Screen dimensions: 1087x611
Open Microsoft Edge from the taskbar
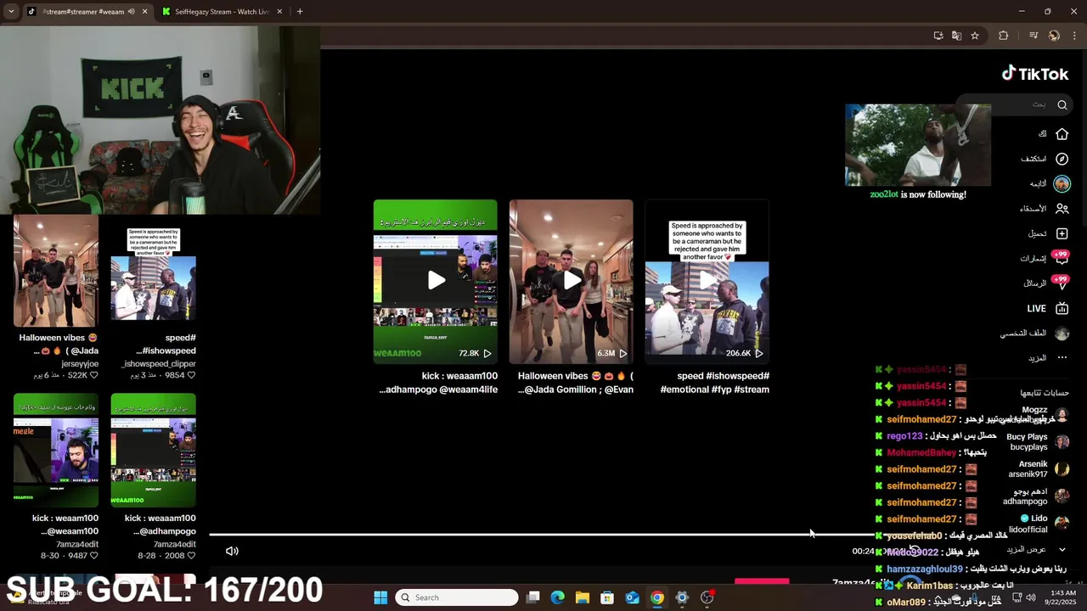(x=558, y=597)
